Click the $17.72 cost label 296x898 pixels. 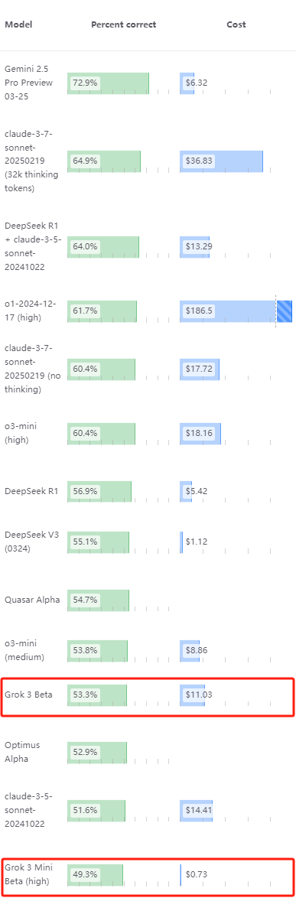tap(199, 369)
